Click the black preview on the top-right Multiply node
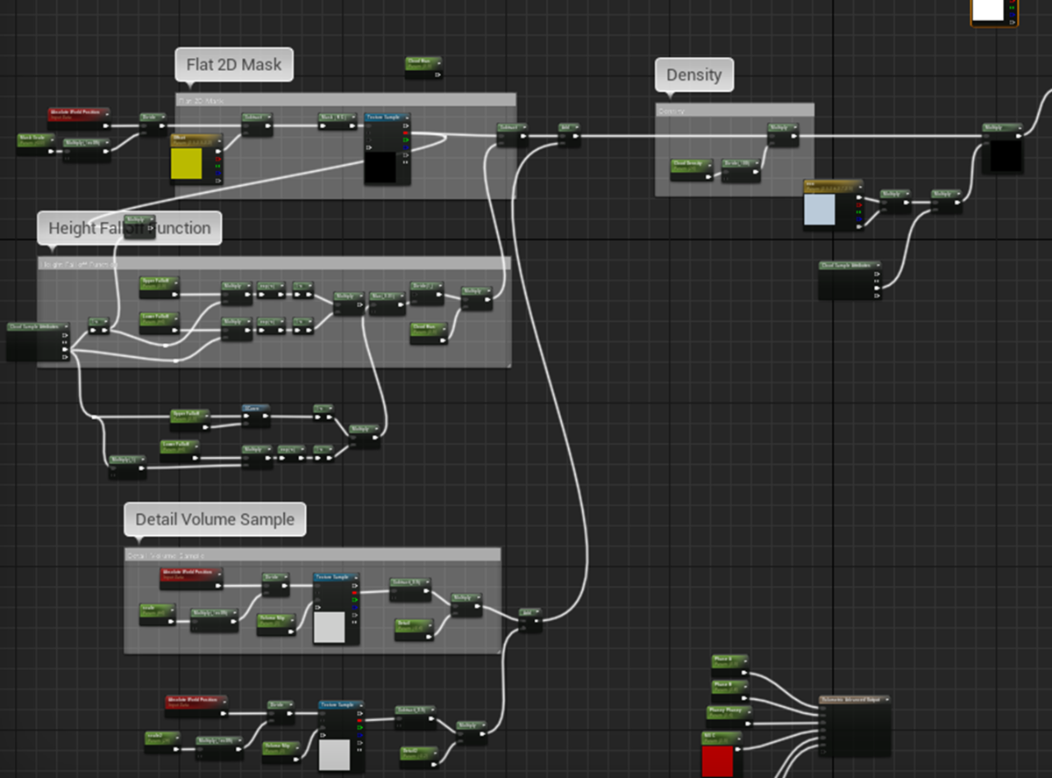The height and width of the screenshot is (778, 1052). (1006, 156)
